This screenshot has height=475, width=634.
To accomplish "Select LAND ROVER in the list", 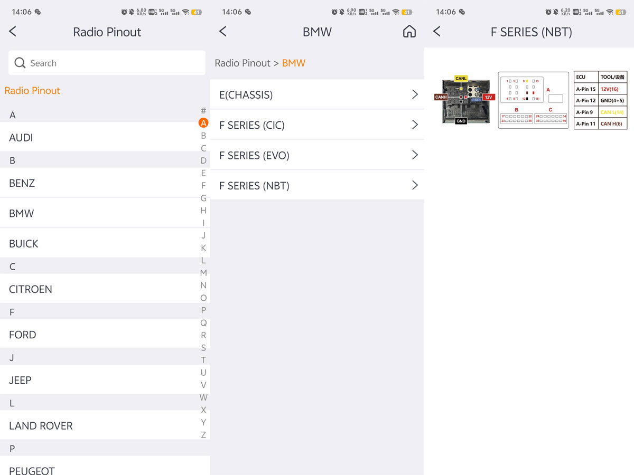I will (x=105, y=425).
